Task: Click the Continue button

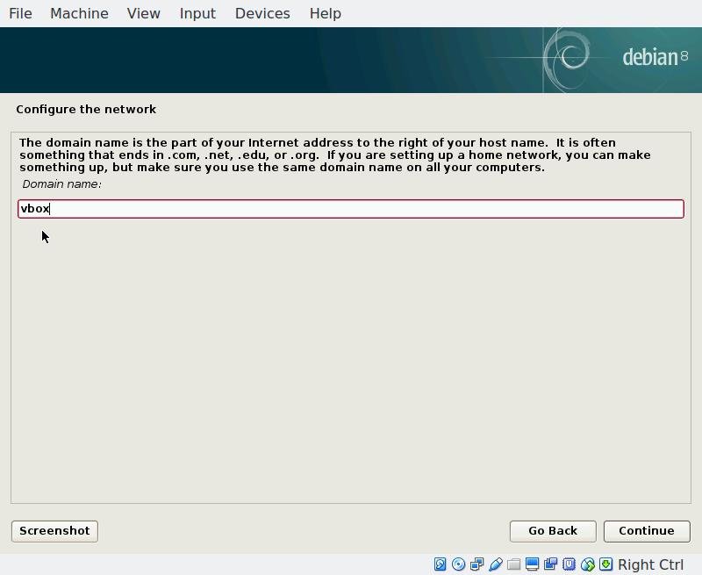Action: pos(647,531)
